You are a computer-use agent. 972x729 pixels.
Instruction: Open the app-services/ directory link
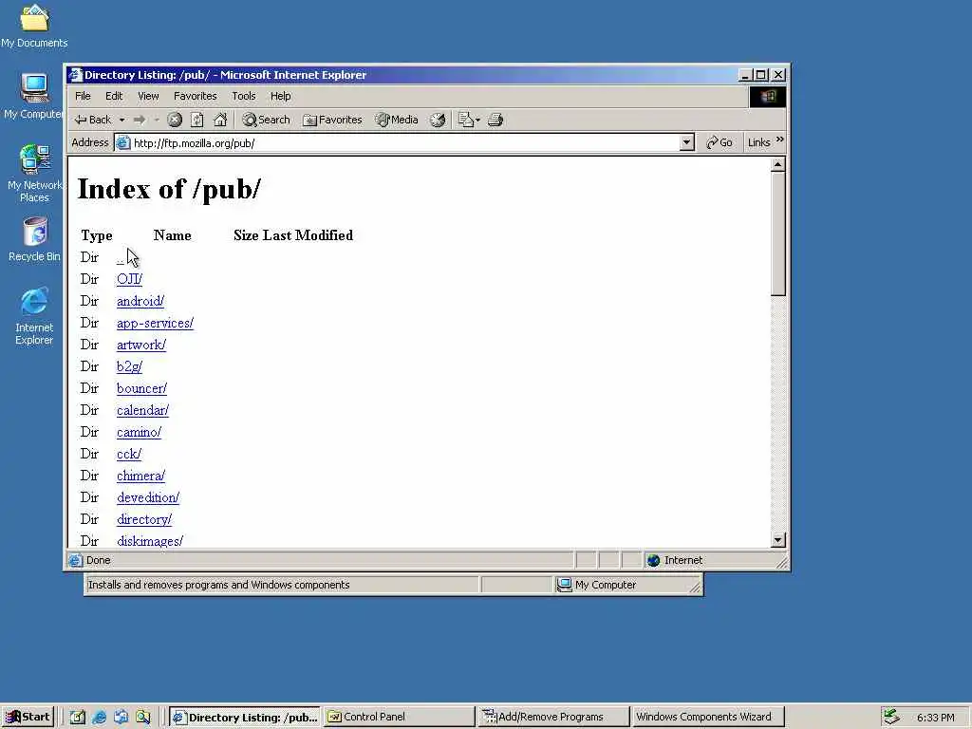click(x=155, y=323)
